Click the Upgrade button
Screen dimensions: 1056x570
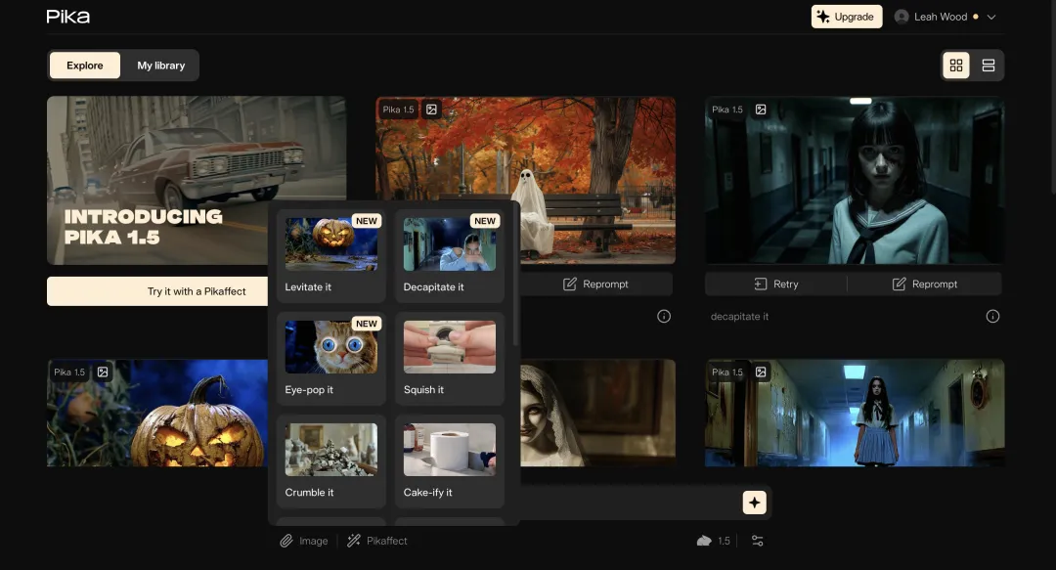pyautogui.click(x=847, y=17)
